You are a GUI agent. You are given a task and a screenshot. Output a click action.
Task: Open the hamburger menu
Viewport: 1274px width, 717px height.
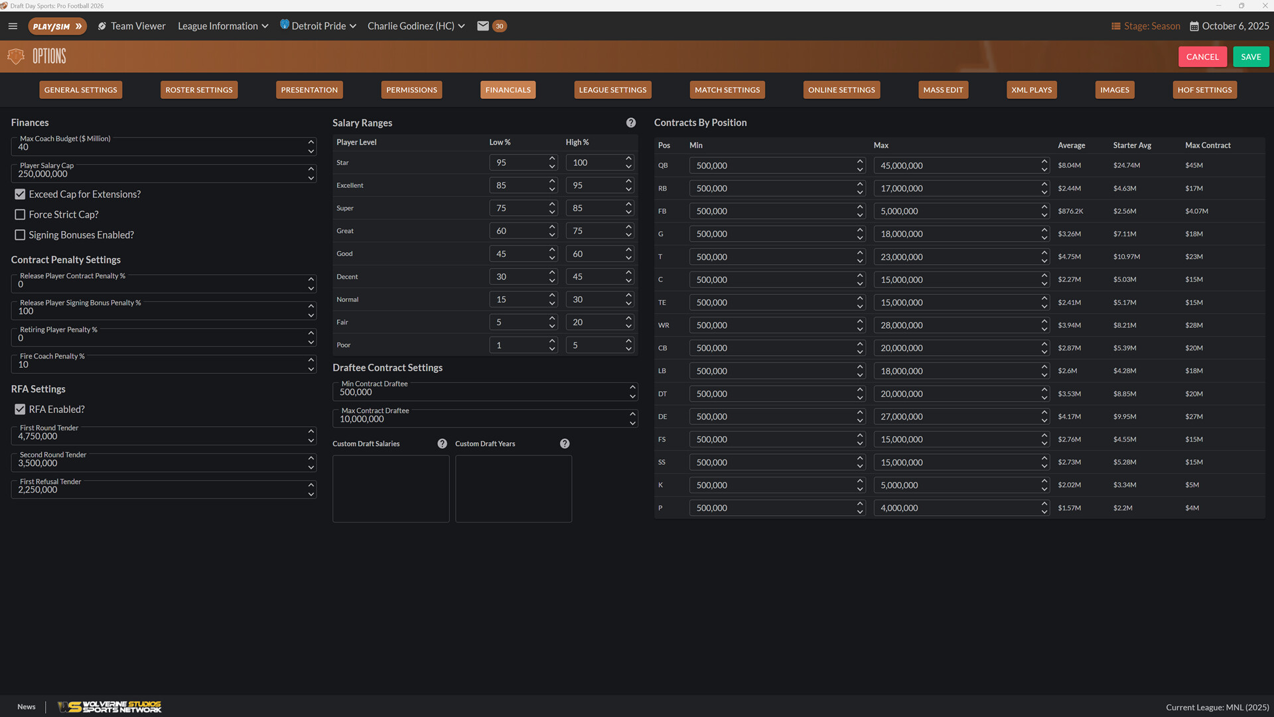(12, 26)
